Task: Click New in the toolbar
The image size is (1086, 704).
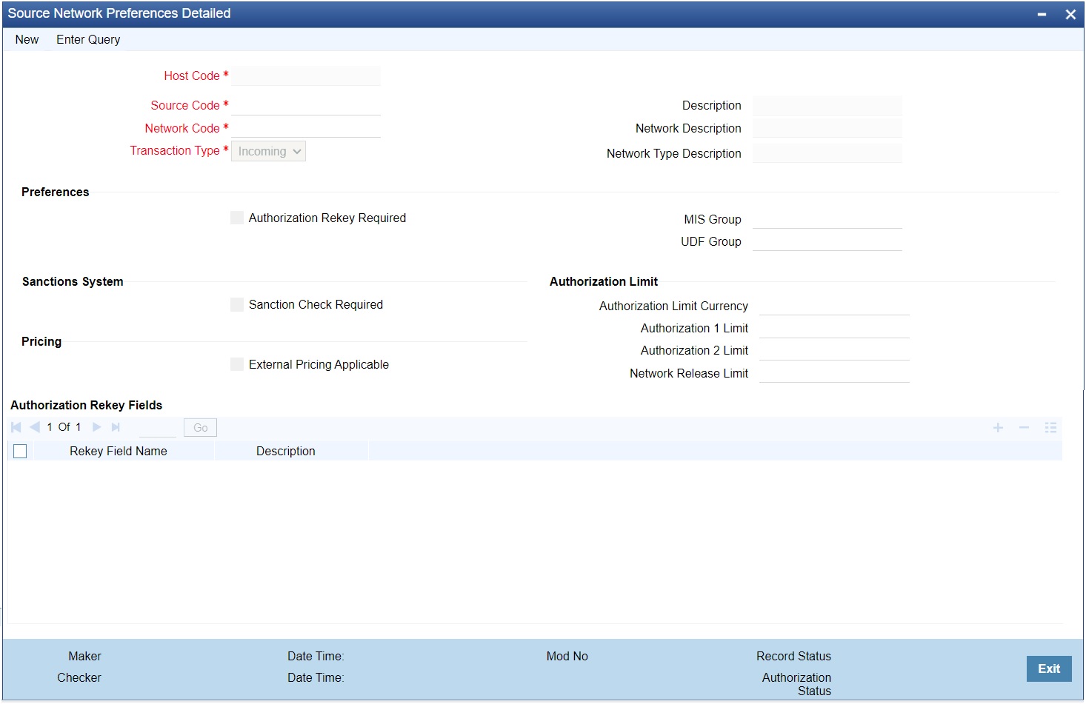Action: (x=27, y=39)
